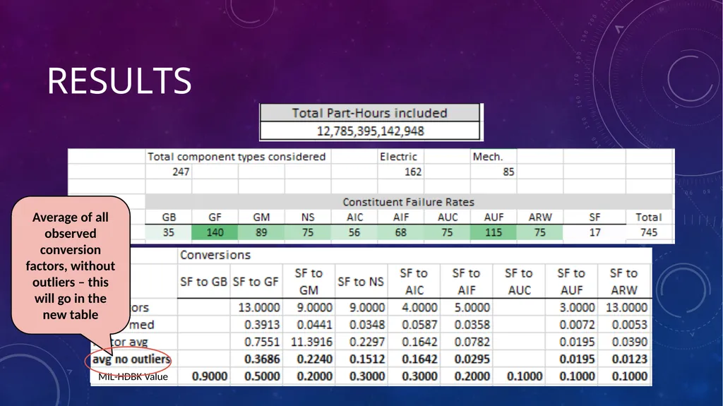Select the value 0.0072
723x406 pixels.
click(577, 325)
